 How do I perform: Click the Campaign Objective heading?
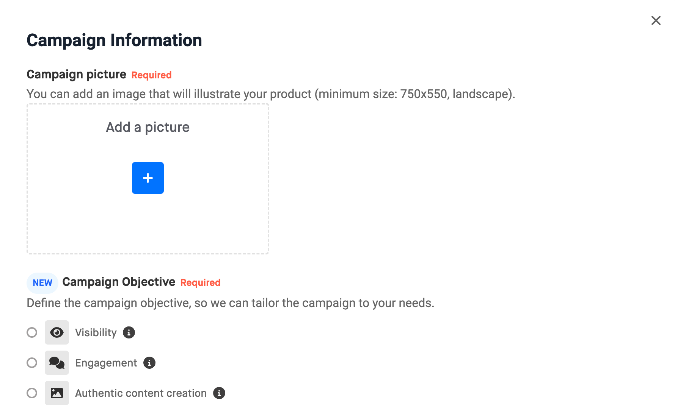(x=119, y=282)
